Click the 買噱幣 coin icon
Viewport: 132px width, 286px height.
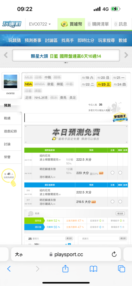64,24
